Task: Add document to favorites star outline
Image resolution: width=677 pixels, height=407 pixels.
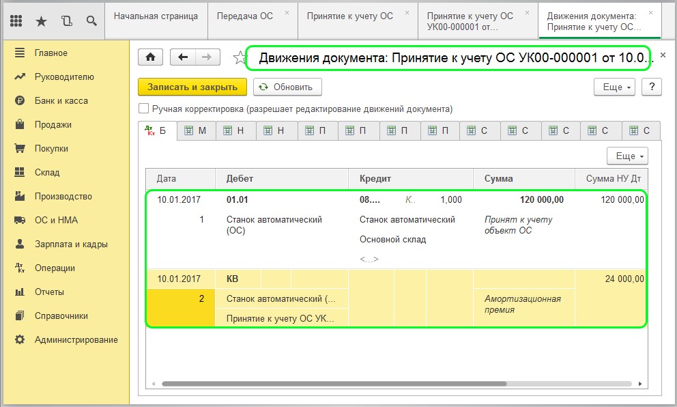Action: pyautogui.click(x=238, y=58)
